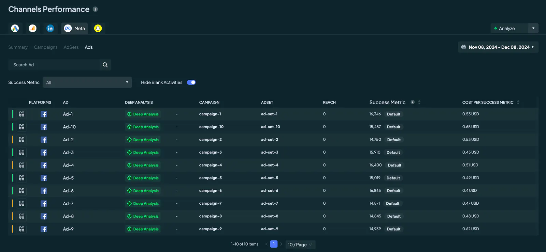Click the Facebook platform icon for Ad-5
The image size is (546, 252).
click(44, 178)
